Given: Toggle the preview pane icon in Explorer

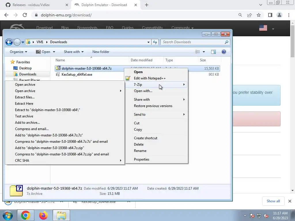Looking at the screenshot, I should (213, 52).
